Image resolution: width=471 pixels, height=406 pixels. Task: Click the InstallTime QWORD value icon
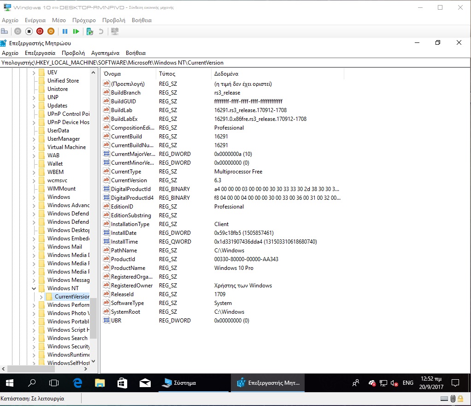(106, 241)
